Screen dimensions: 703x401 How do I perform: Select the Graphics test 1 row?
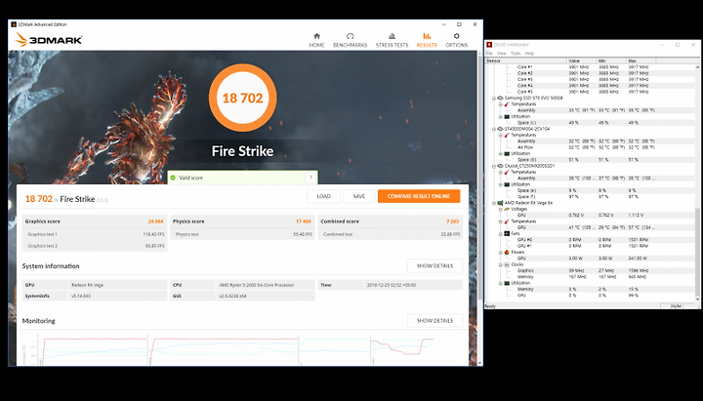(x=95, y=234)
